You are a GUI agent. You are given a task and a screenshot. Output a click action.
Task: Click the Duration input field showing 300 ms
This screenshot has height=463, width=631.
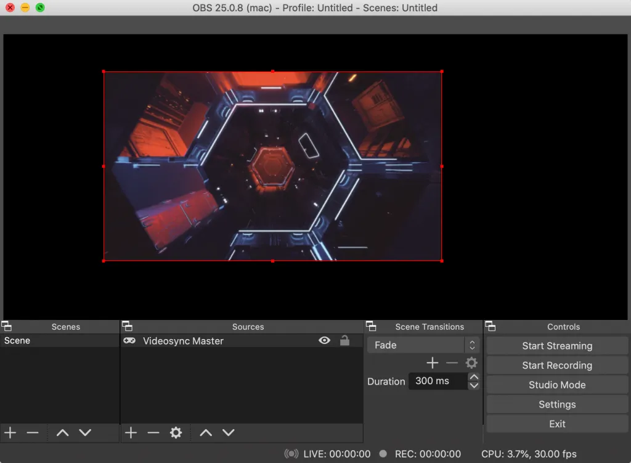coord(438,381)
